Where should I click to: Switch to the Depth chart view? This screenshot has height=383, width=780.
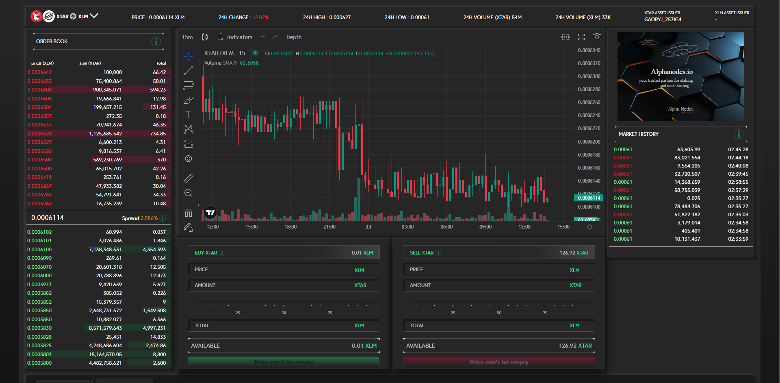coord(294,37)
